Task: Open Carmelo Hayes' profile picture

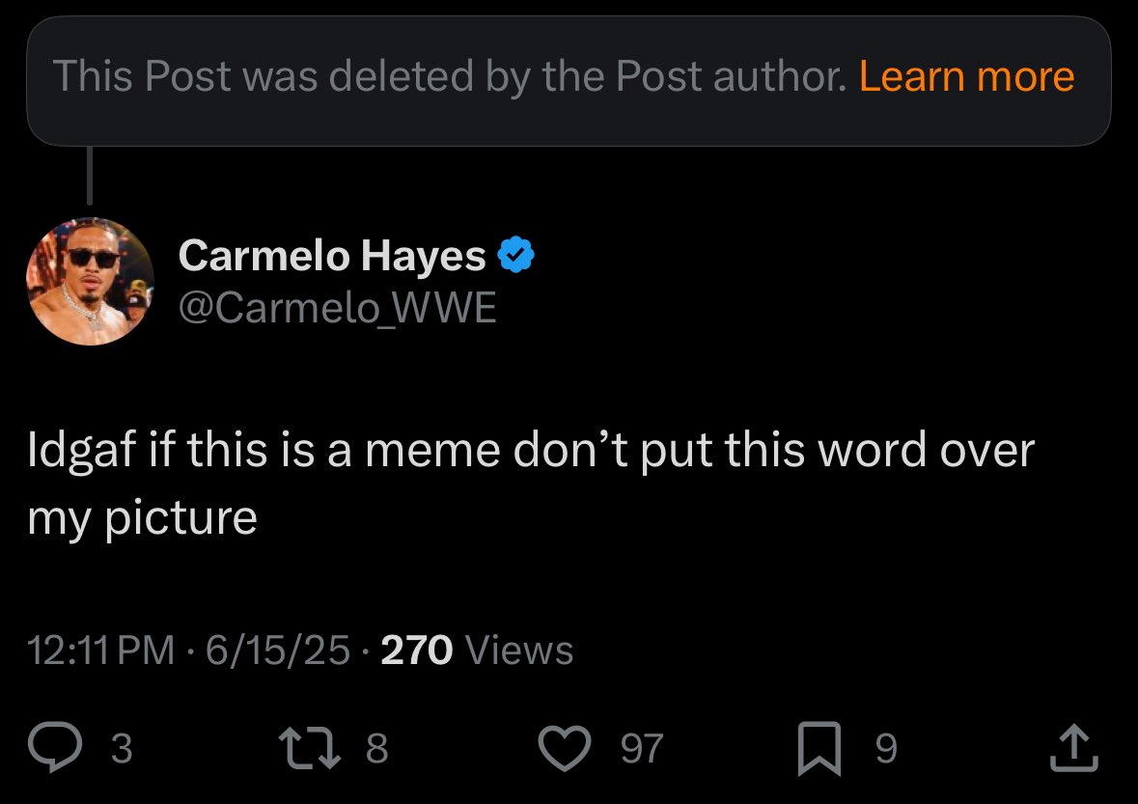Action: point(90,281)
